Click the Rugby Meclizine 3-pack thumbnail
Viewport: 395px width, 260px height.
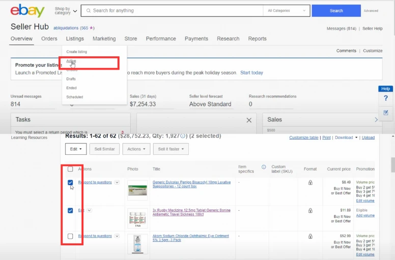click(x=137, y=218)
